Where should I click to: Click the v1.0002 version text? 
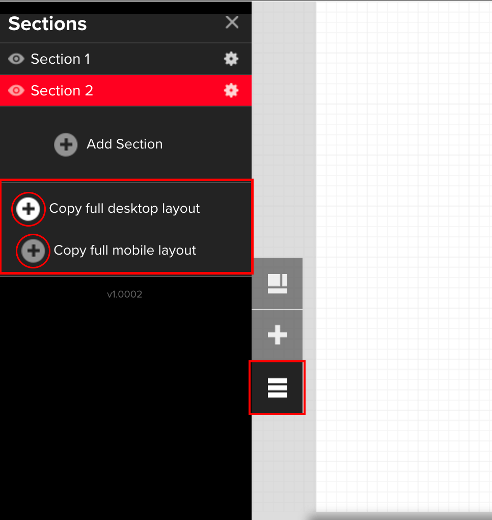(125, 294)
